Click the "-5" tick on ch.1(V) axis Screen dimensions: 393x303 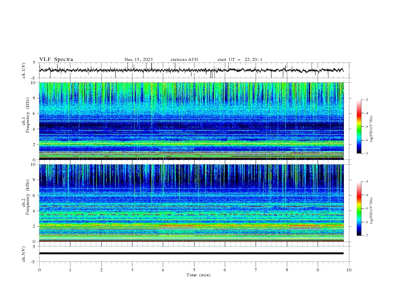pyautogui.click(x=34, y=78)
